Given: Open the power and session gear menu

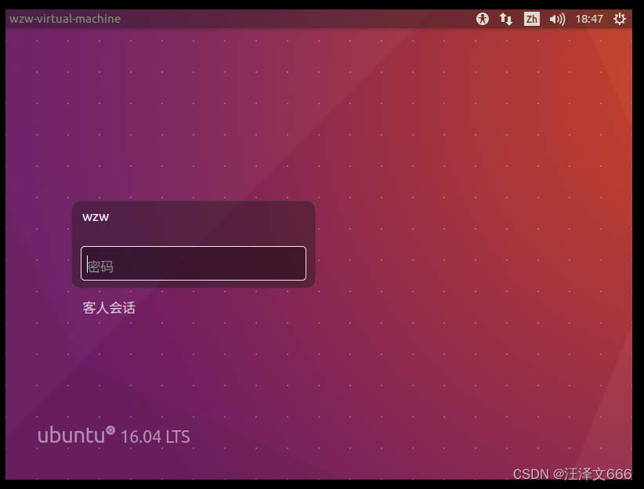Looking at the screenshot, I should click(620, 19).
